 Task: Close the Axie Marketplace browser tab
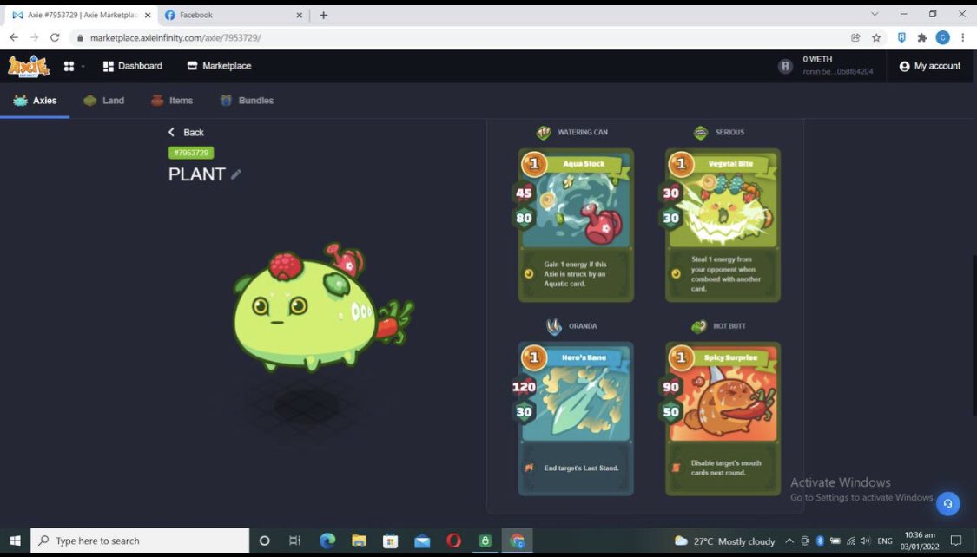[148, 15]
